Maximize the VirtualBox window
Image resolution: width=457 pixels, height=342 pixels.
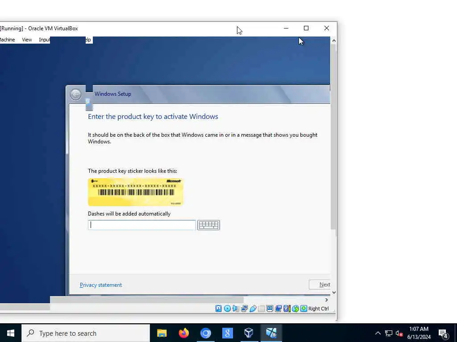pyautogui.click(x=306, y=28)
